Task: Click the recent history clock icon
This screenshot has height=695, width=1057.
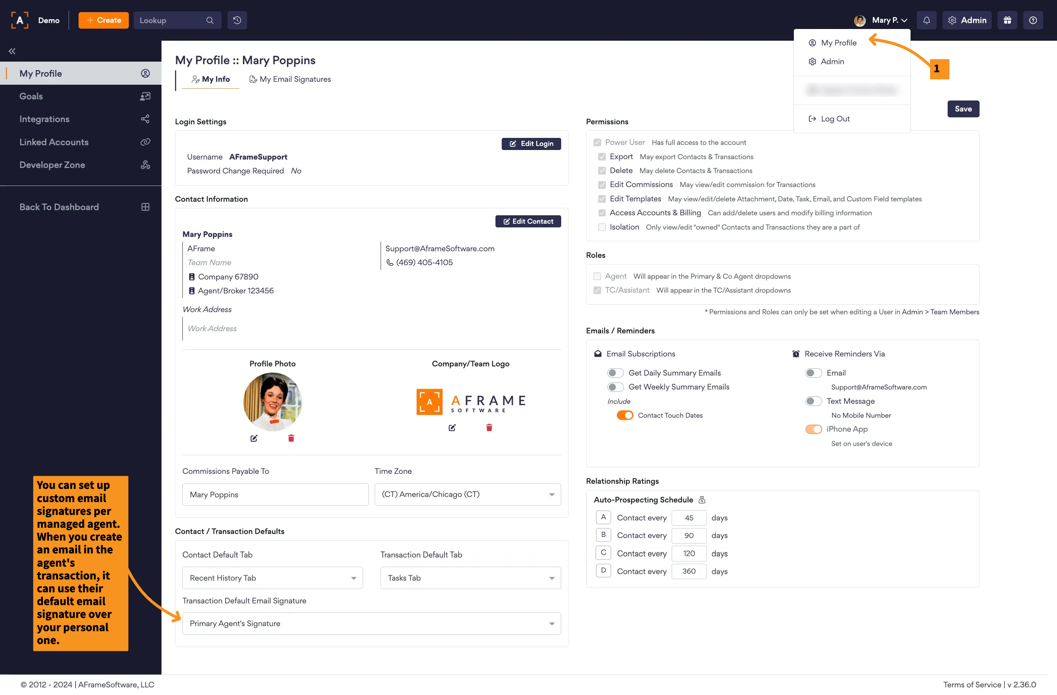Action: [x=237, y=20]
